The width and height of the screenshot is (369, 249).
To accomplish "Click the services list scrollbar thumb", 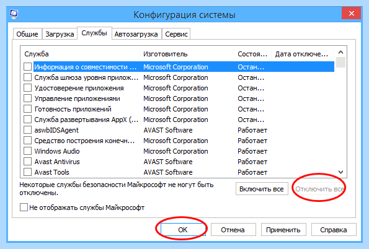I will [340, 63].
